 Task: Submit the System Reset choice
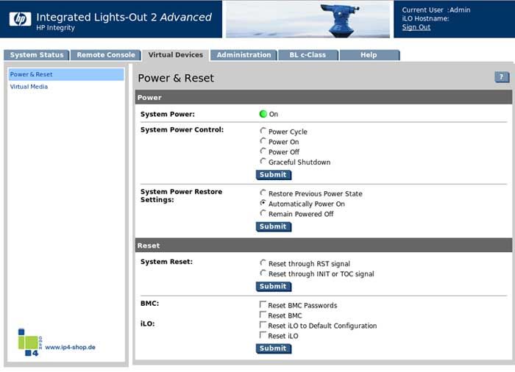click(273, 286)
